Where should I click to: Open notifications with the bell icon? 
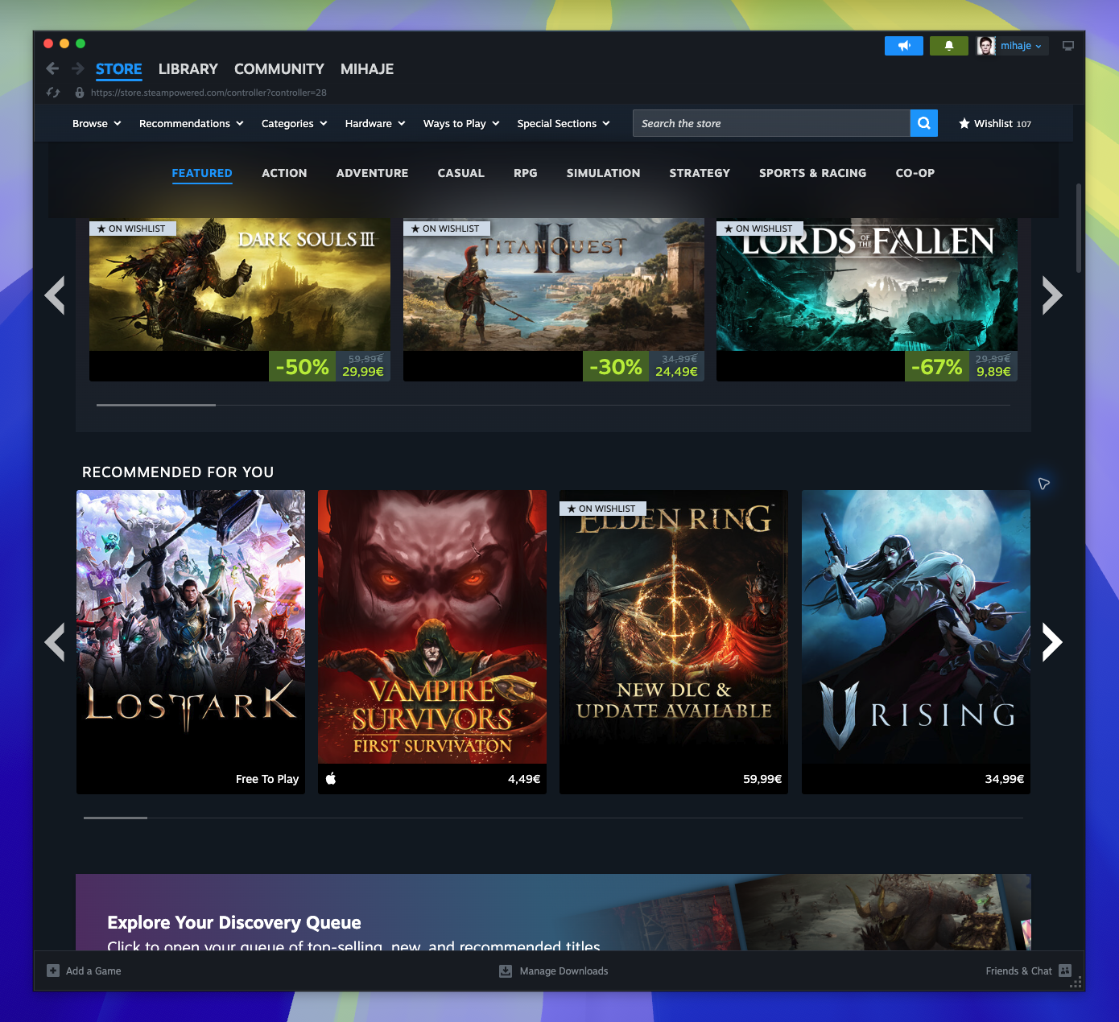pos(949,46)
